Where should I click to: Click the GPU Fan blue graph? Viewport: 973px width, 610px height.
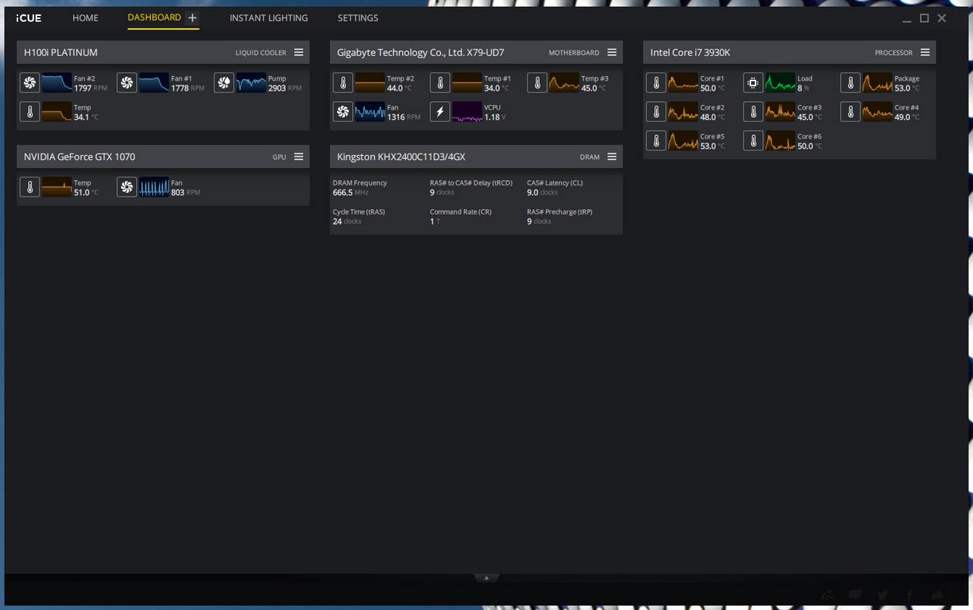pyautogui.click(x=154, y=187)
